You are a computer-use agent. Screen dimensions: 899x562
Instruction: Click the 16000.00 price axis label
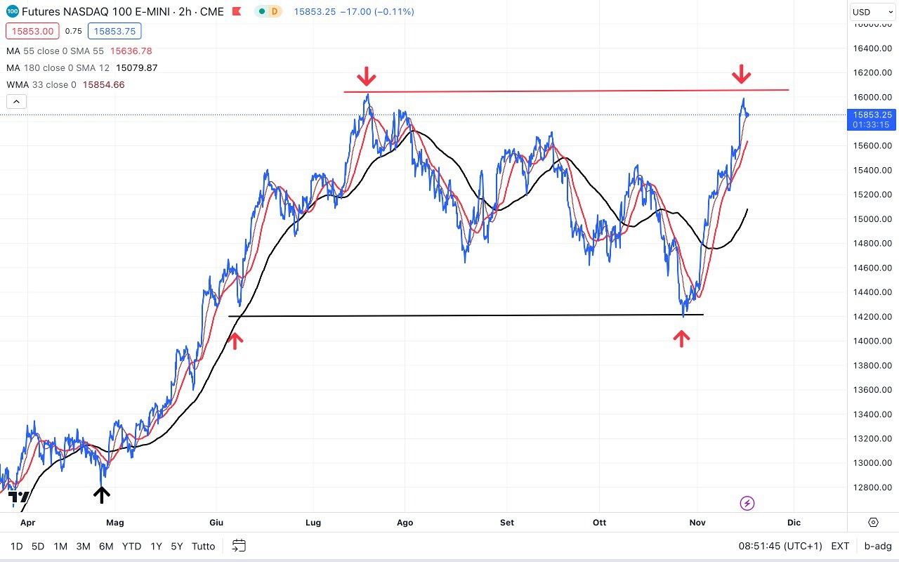click(872, 97)
